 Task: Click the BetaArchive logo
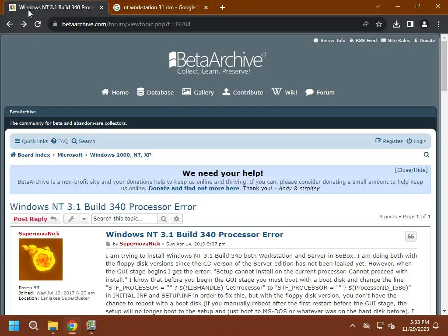coord(217,63)
